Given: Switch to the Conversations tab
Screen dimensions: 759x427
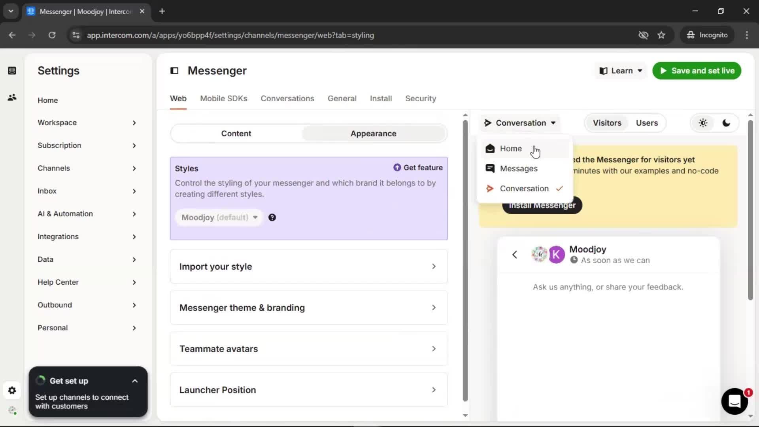Looking at the screenshot, I should point(287,98).
